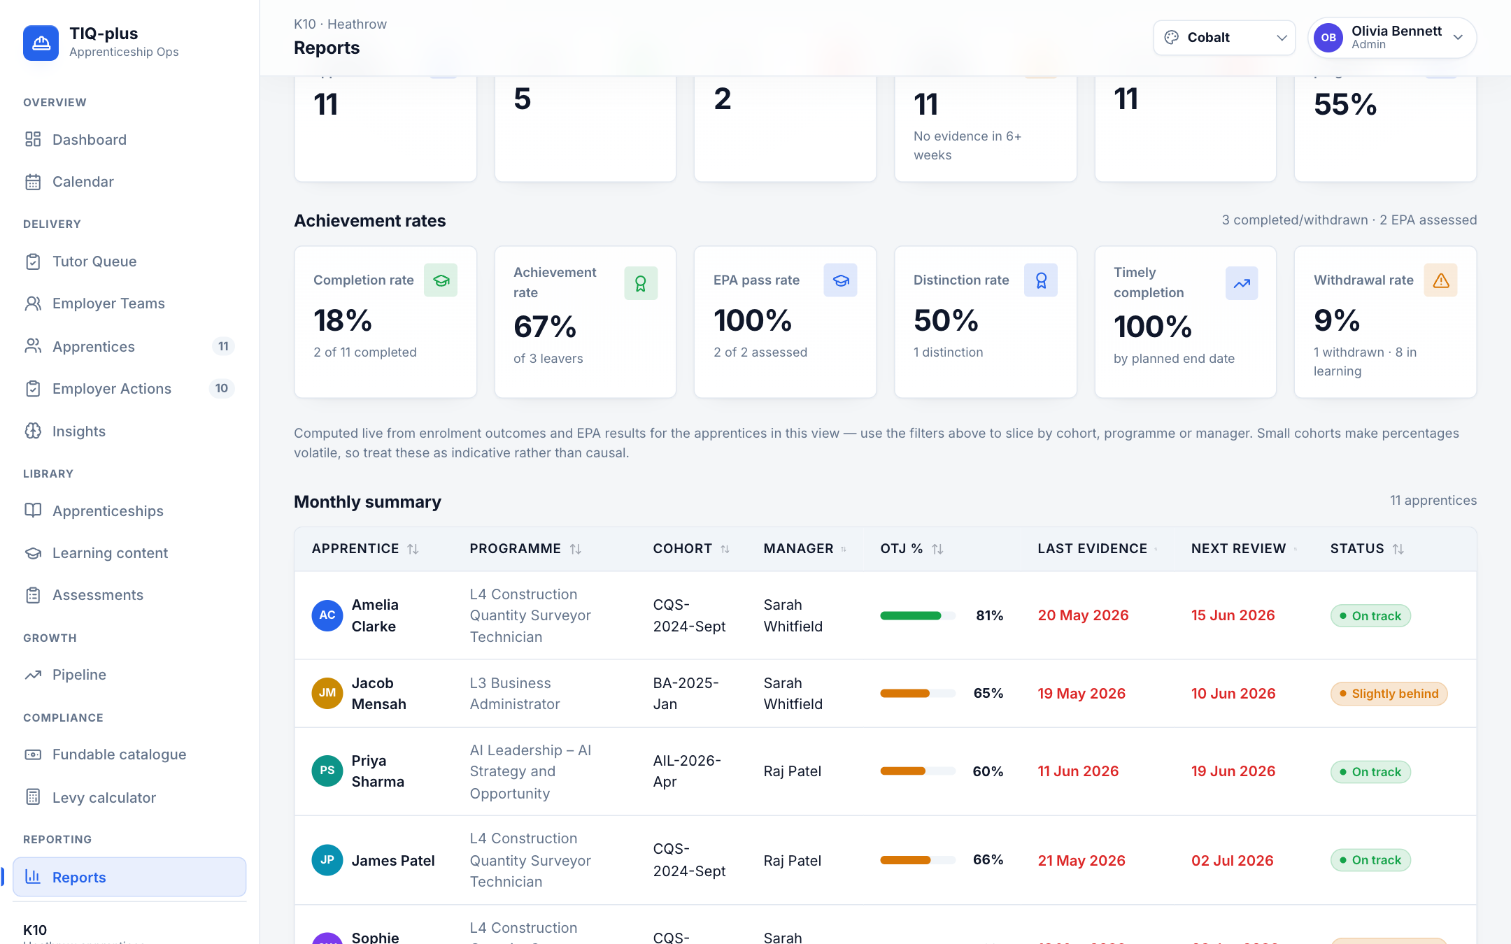The width and height of the screenshot is (1511, 944).
Task: Click the Tutor Queue clipboard icon
Action: (x=33, y=262)
